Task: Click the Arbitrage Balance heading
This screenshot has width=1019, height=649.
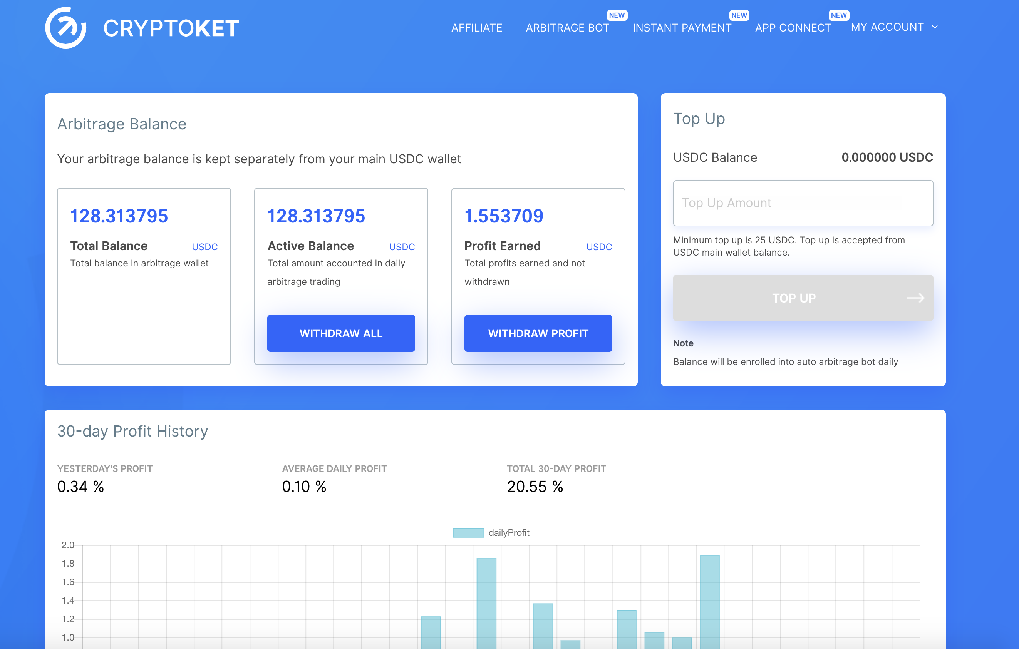Action: click(121, 124)
